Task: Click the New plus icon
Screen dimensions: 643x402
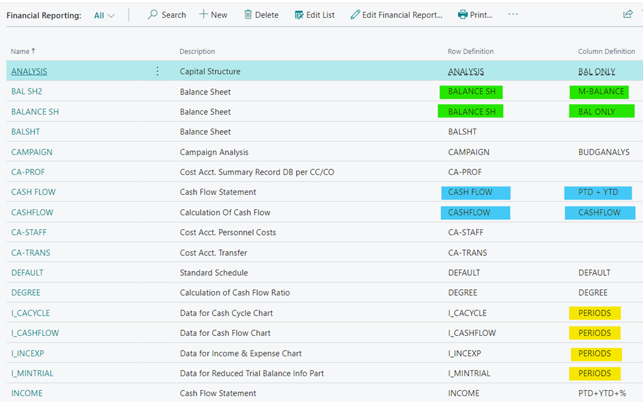Action: [x=203, y=15]
